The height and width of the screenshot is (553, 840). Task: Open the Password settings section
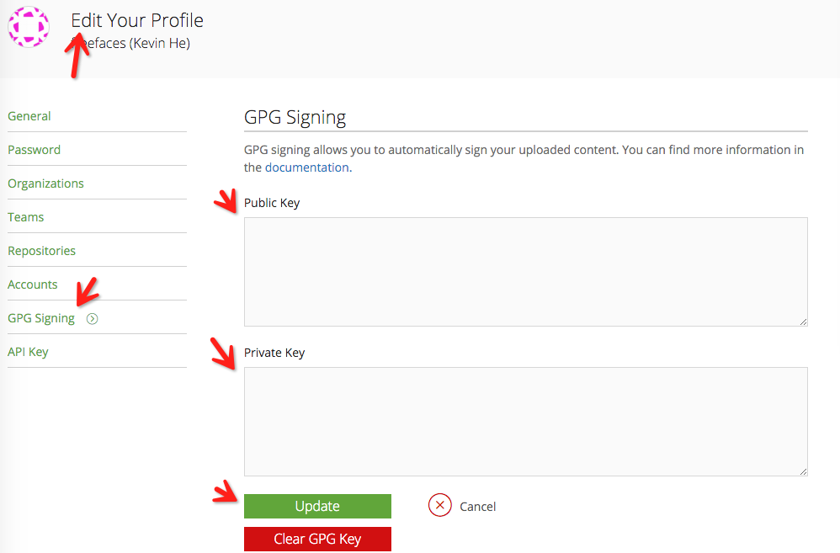[34, 149]
